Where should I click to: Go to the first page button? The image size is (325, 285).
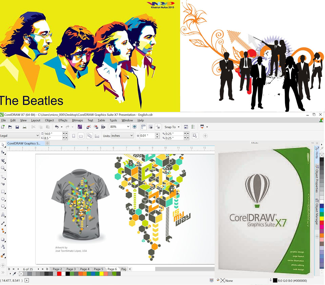(14, 269)
